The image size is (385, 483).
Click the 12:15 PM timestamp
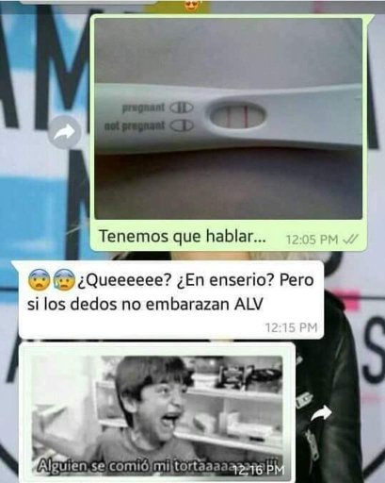click(x=291, y=327)
